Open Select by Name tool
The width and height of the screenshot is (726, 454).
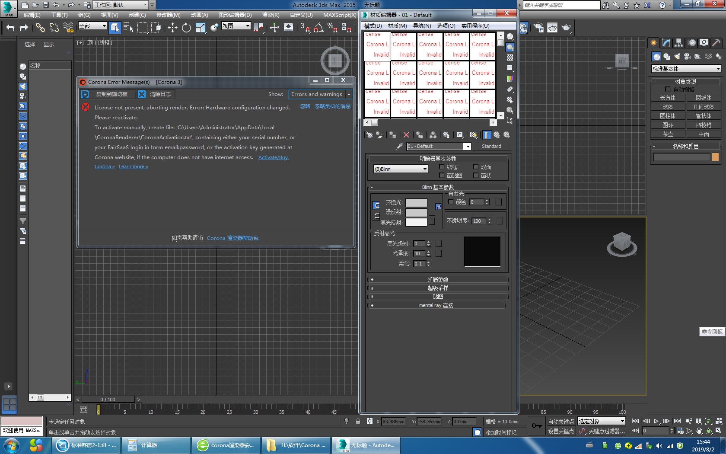click(x=128, y=28)
